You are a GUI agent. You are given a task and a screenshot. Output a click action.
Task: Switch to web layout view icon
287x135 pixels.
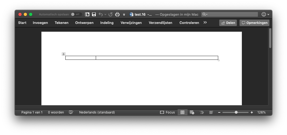[192, 112]
